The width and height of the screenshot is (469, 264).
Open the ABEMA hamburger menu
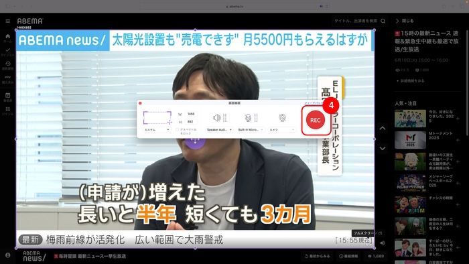click(8, 21)
